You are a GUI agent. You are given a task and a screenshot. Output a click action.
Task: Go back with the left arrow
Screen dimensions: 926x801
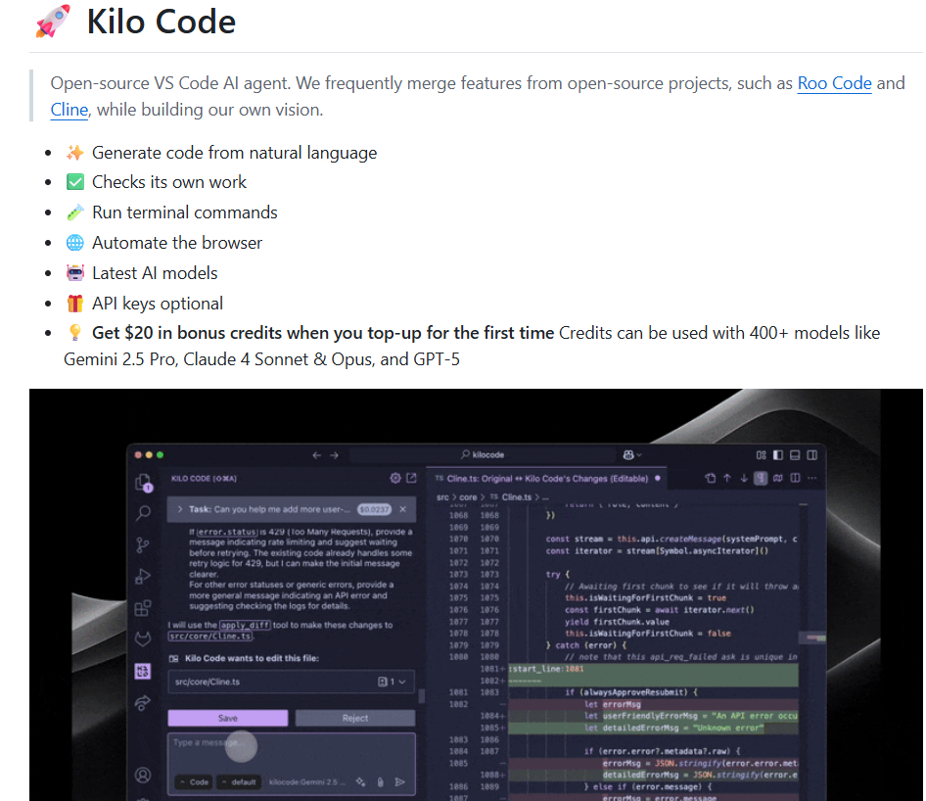point(317,454)
